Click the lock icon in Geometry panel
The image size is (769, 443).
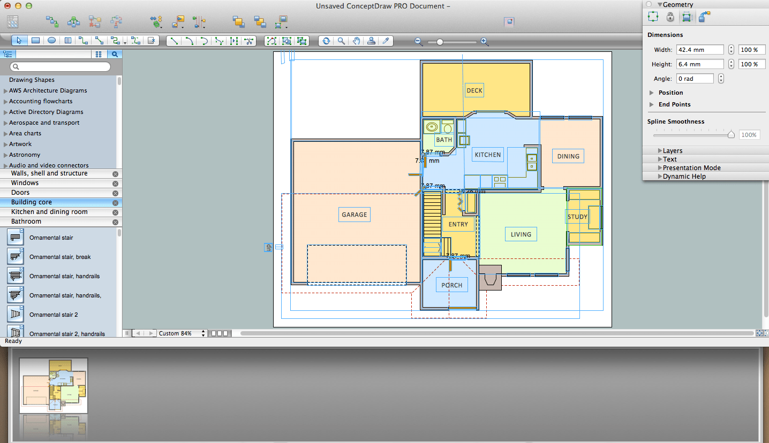(x=669, y=17)
